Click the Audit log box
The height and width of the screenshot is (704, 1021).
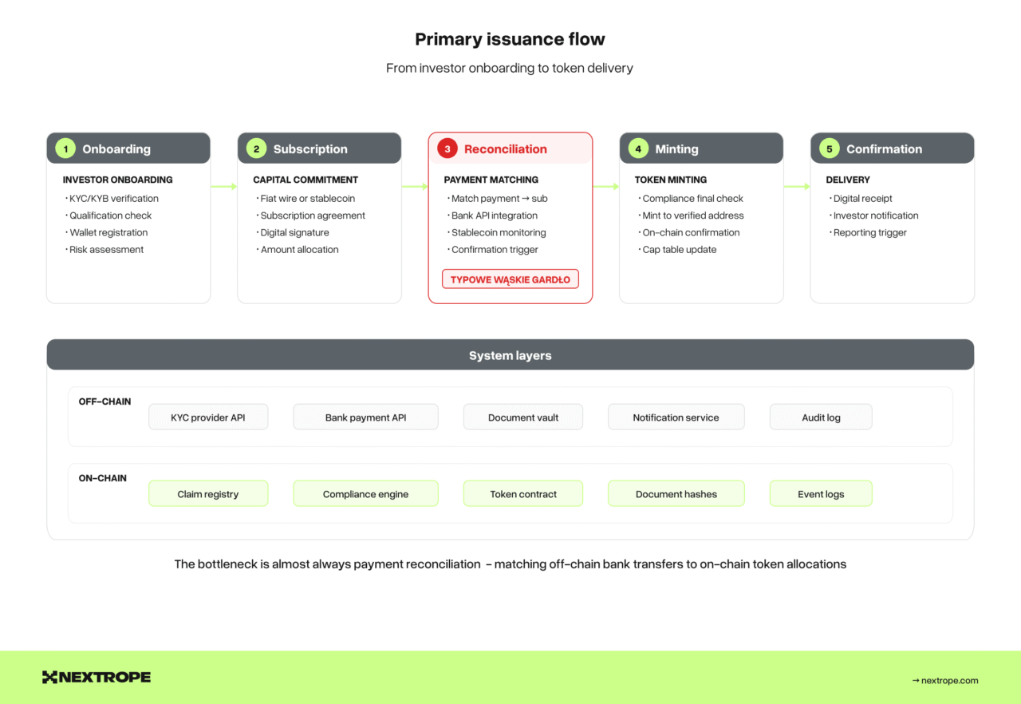(821, 417)
